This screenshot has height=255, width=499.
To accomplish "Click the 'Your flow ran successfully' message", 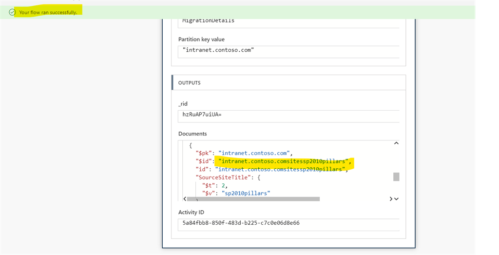I will pos(48,12).
